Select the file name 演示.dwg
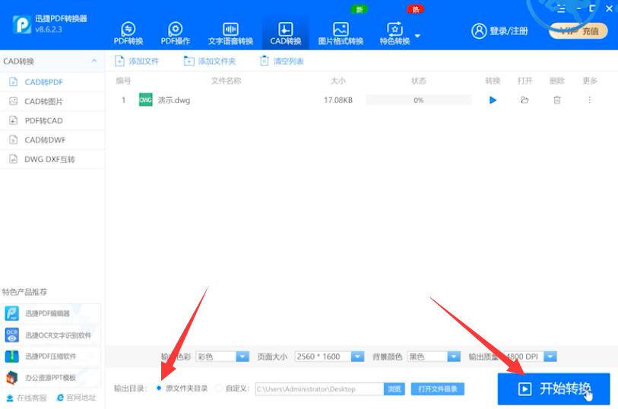The width and height of the screenshot is (618, 409). click(x=174, y=100)
